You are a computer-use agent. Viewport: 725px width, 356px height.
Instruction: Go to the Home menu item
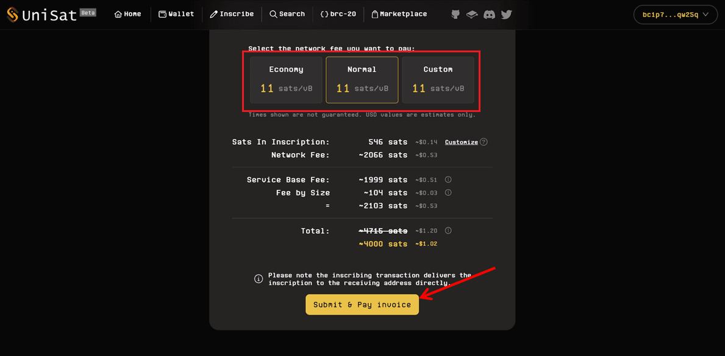(x=127, y=14)
